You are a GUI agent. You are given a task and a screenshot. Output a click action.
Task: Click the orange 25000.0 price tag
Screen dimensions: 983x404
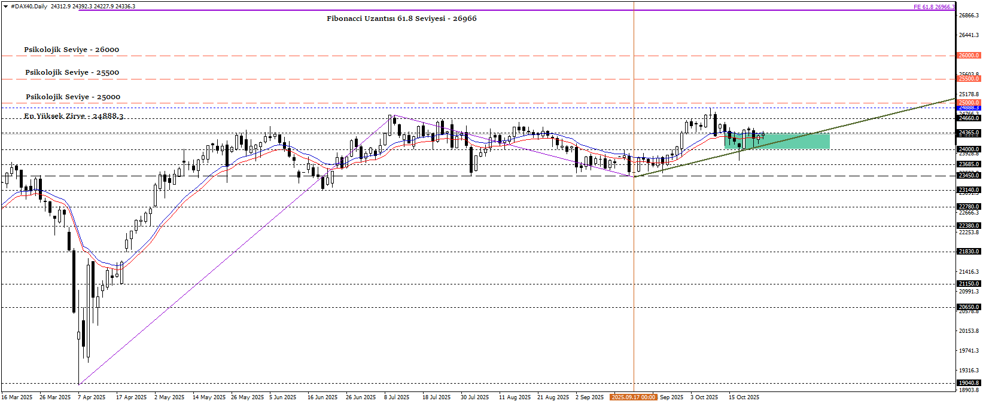coord(969,103)
